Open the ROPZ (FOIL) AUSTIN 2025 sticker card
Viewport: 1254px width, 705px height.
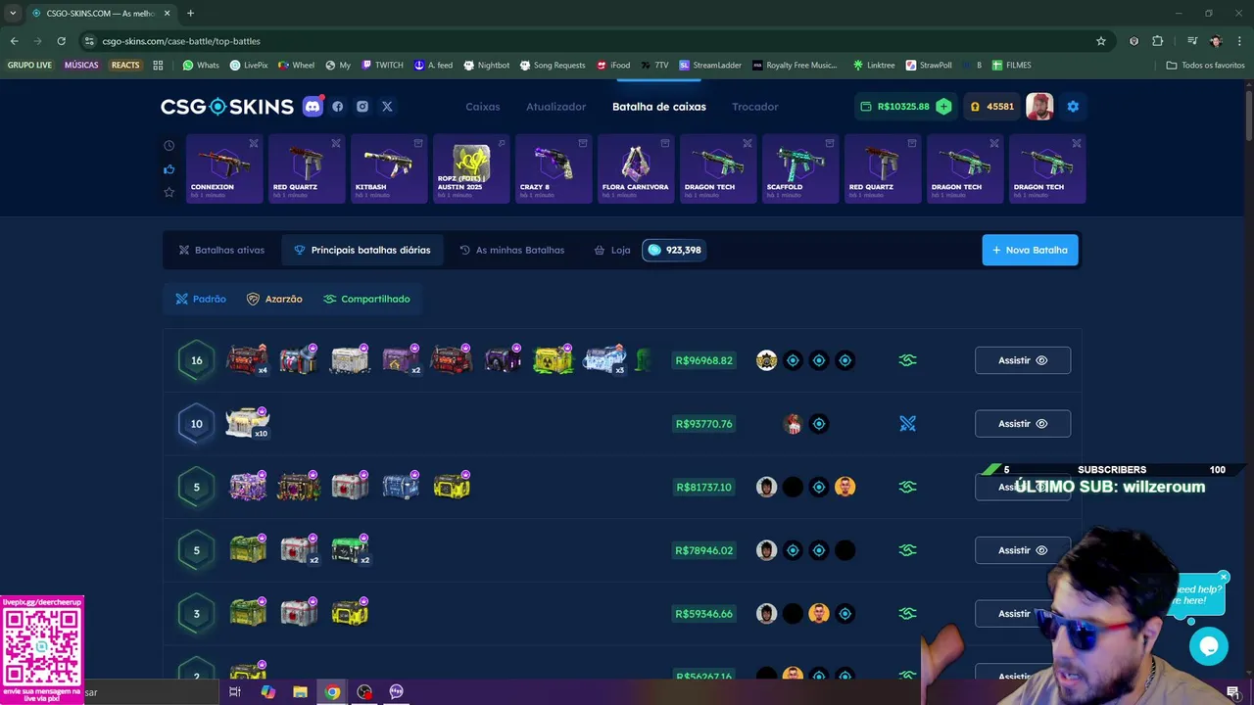(x=471, y=168)
